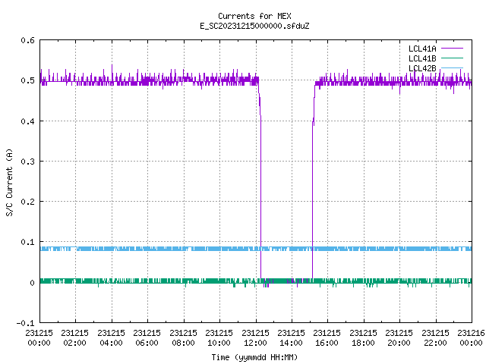Click the x-axis tick 231216 00:00

coord(471,338)
